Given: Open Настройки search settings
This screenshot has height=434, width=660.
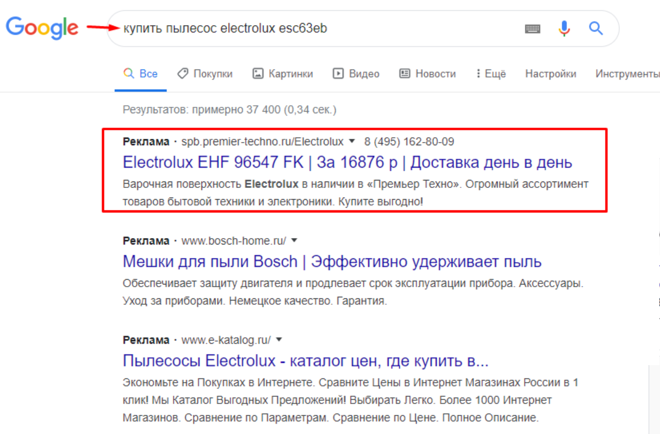Looking at the screenshot, I should (x=550, y=74).
